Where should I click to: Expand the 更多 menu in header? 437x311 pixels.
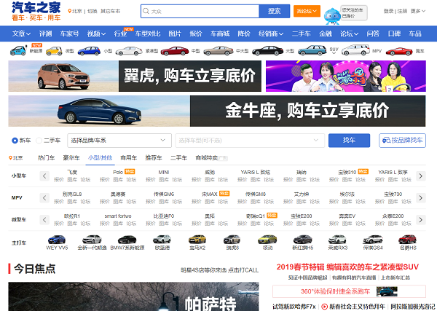(418, 11)
